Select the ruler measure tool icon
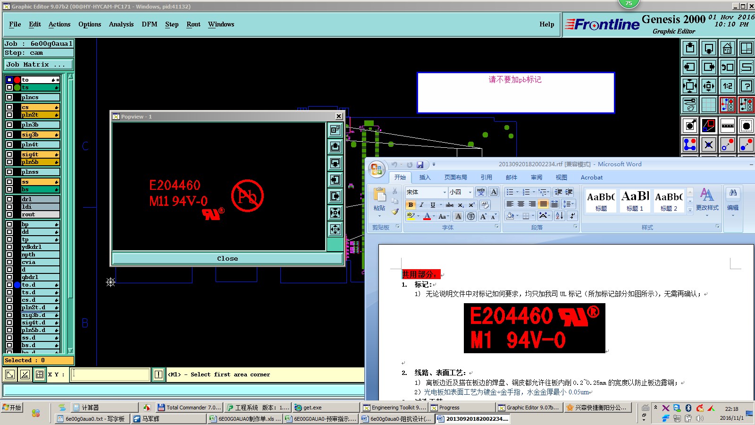This screenshot has height=425, width=755. [x=727, y=126]
